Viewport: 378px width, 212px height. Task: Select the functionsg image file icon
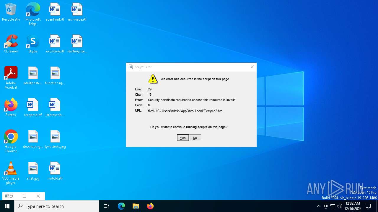coord(55,76)
